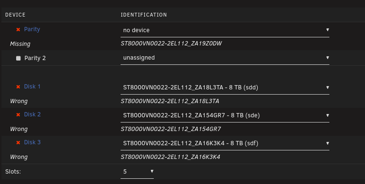The height and width of the screenshot is (184, 365).
Task: Open the Parity 2 'unassigned' dropdown
Action: pos(225,58)
